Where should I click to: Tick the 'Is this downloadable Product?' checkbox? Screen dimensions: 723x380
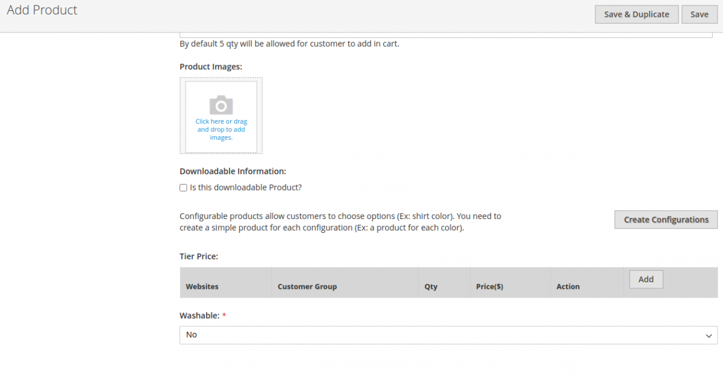pyautogui.click(x=183, y=188)
